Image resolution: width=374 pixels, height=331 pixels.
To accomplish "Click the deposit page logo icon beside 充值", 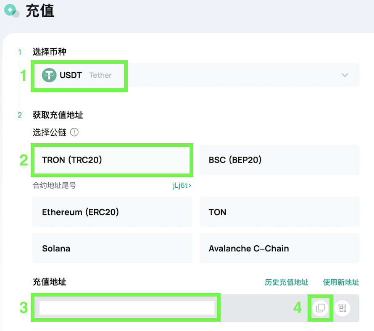I will pos(12,11).
